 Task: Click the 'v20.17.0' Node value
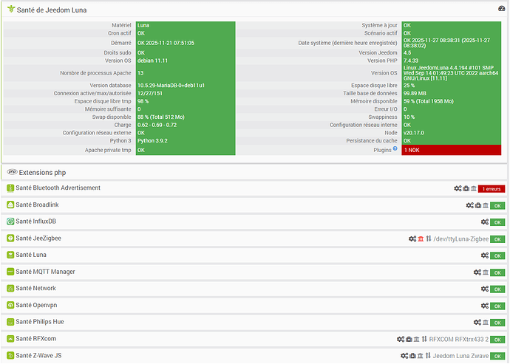click(413, 133)
